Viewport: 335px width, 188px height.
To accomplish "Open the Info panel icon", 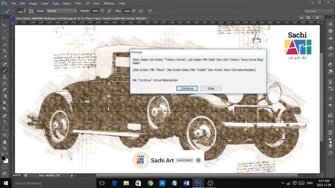I will 330,31.
